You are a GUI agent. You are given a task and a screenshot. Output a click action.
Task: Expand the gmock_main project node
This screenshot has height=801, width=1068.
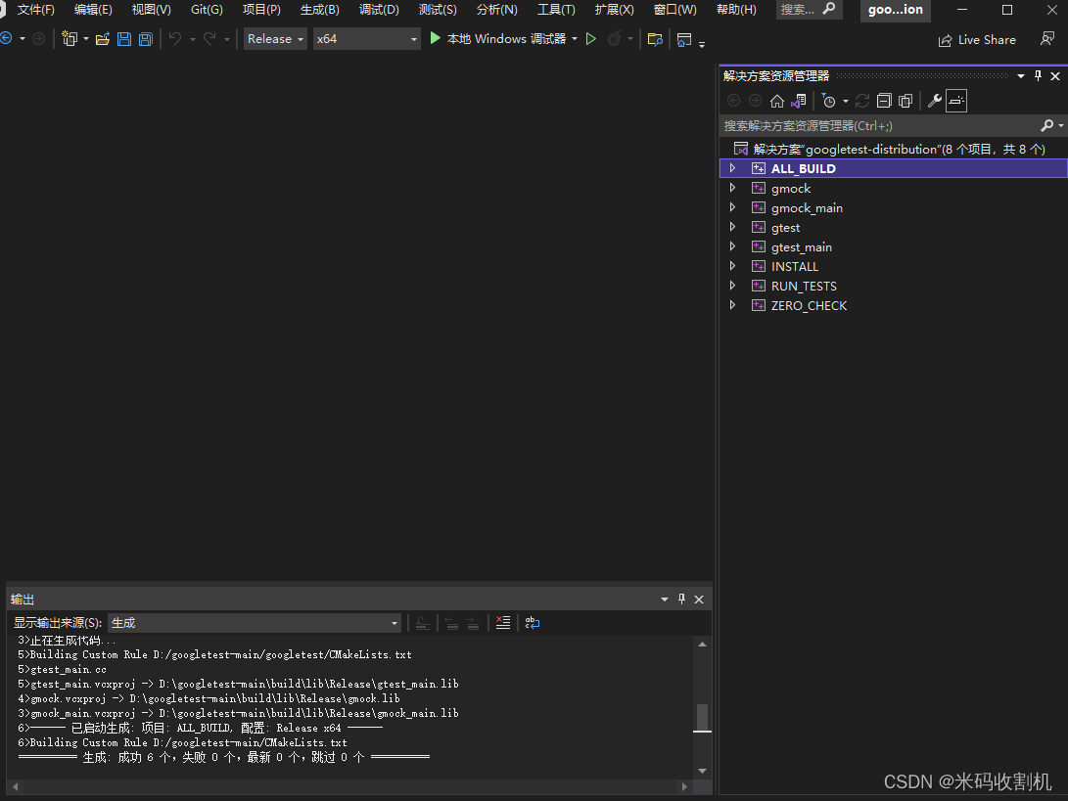pyautogui.click(x=733, y=207)
